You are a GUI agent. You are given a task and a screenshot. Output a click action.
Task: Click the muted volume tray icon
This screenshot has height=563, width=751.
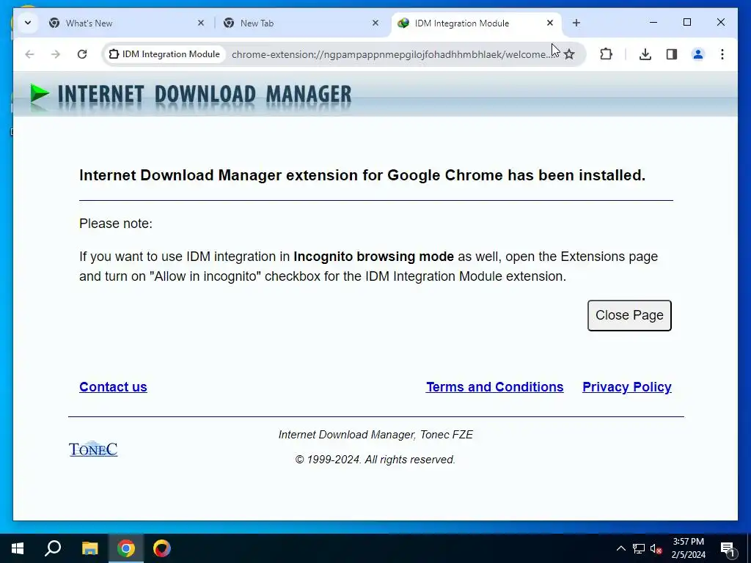pyautogui.click(x=656, y=548)
